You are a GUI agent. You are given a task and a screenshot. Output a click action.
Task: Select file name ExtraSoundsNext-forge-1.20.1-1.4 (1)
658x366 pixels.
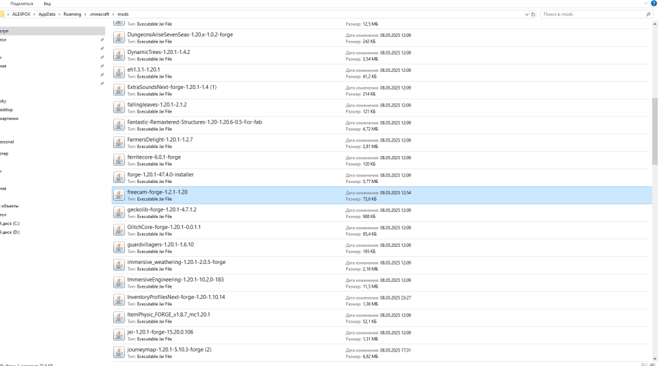click(172, 88)
